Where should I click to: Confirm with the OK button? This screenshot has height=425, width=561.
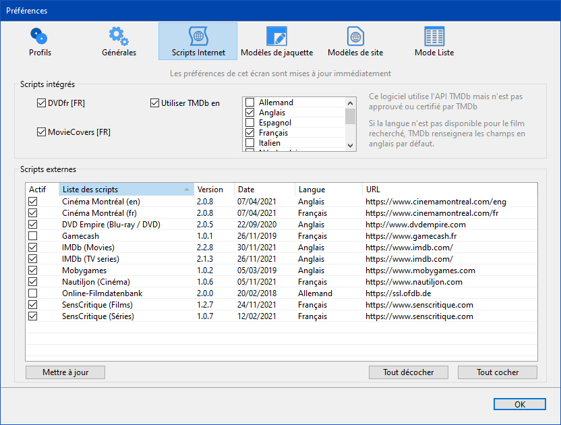[x=519, y=405]
